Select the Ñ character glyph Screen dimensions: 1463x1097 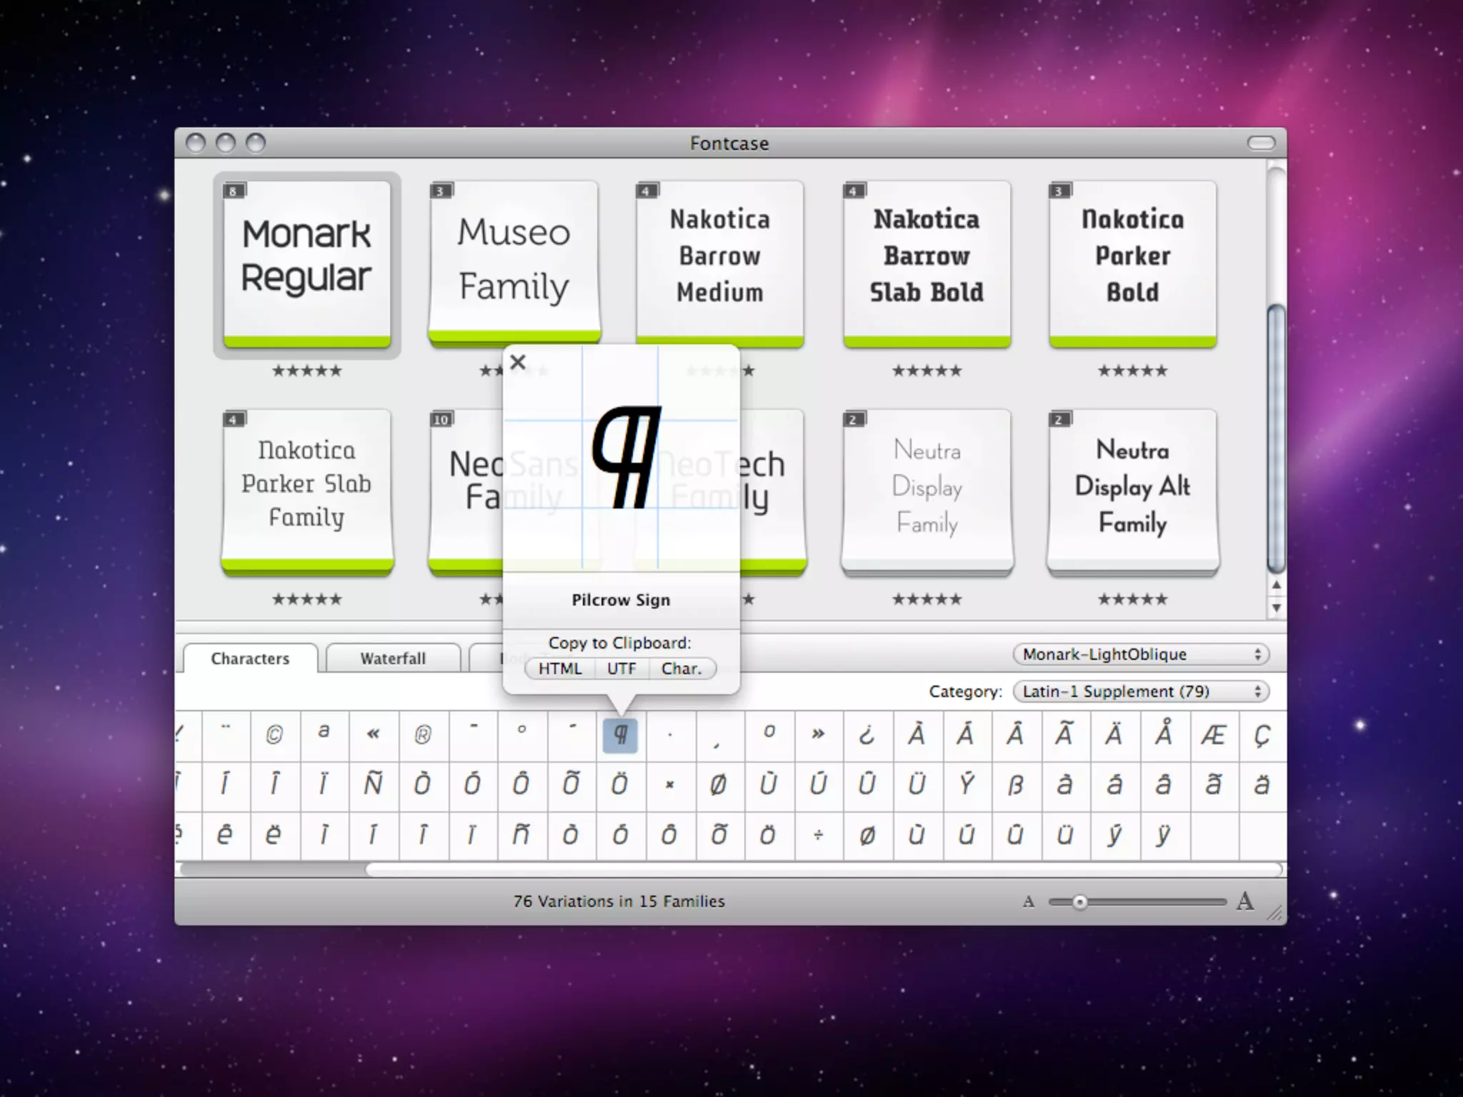pos(373,784)
